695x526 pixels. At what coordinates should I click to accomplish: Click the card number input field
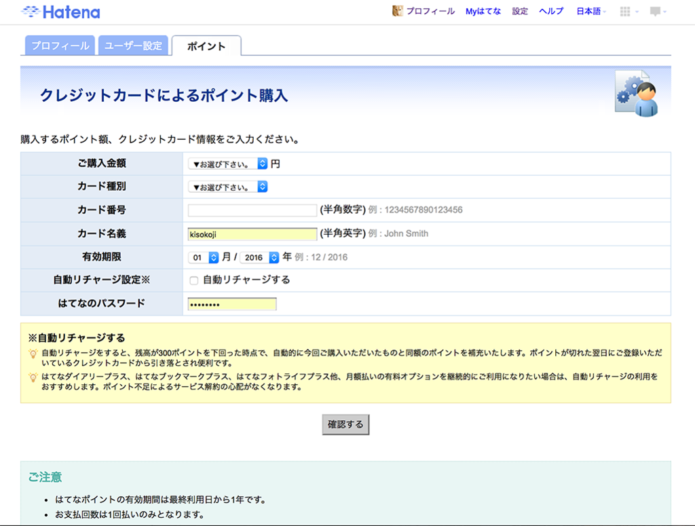pos(251,210)
